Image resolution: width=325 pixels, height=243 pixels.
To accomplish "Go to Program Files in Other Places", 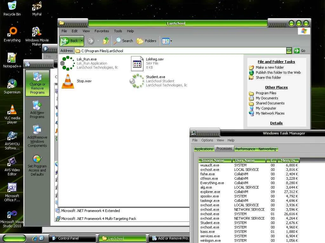I will click(x=266, y=93).
